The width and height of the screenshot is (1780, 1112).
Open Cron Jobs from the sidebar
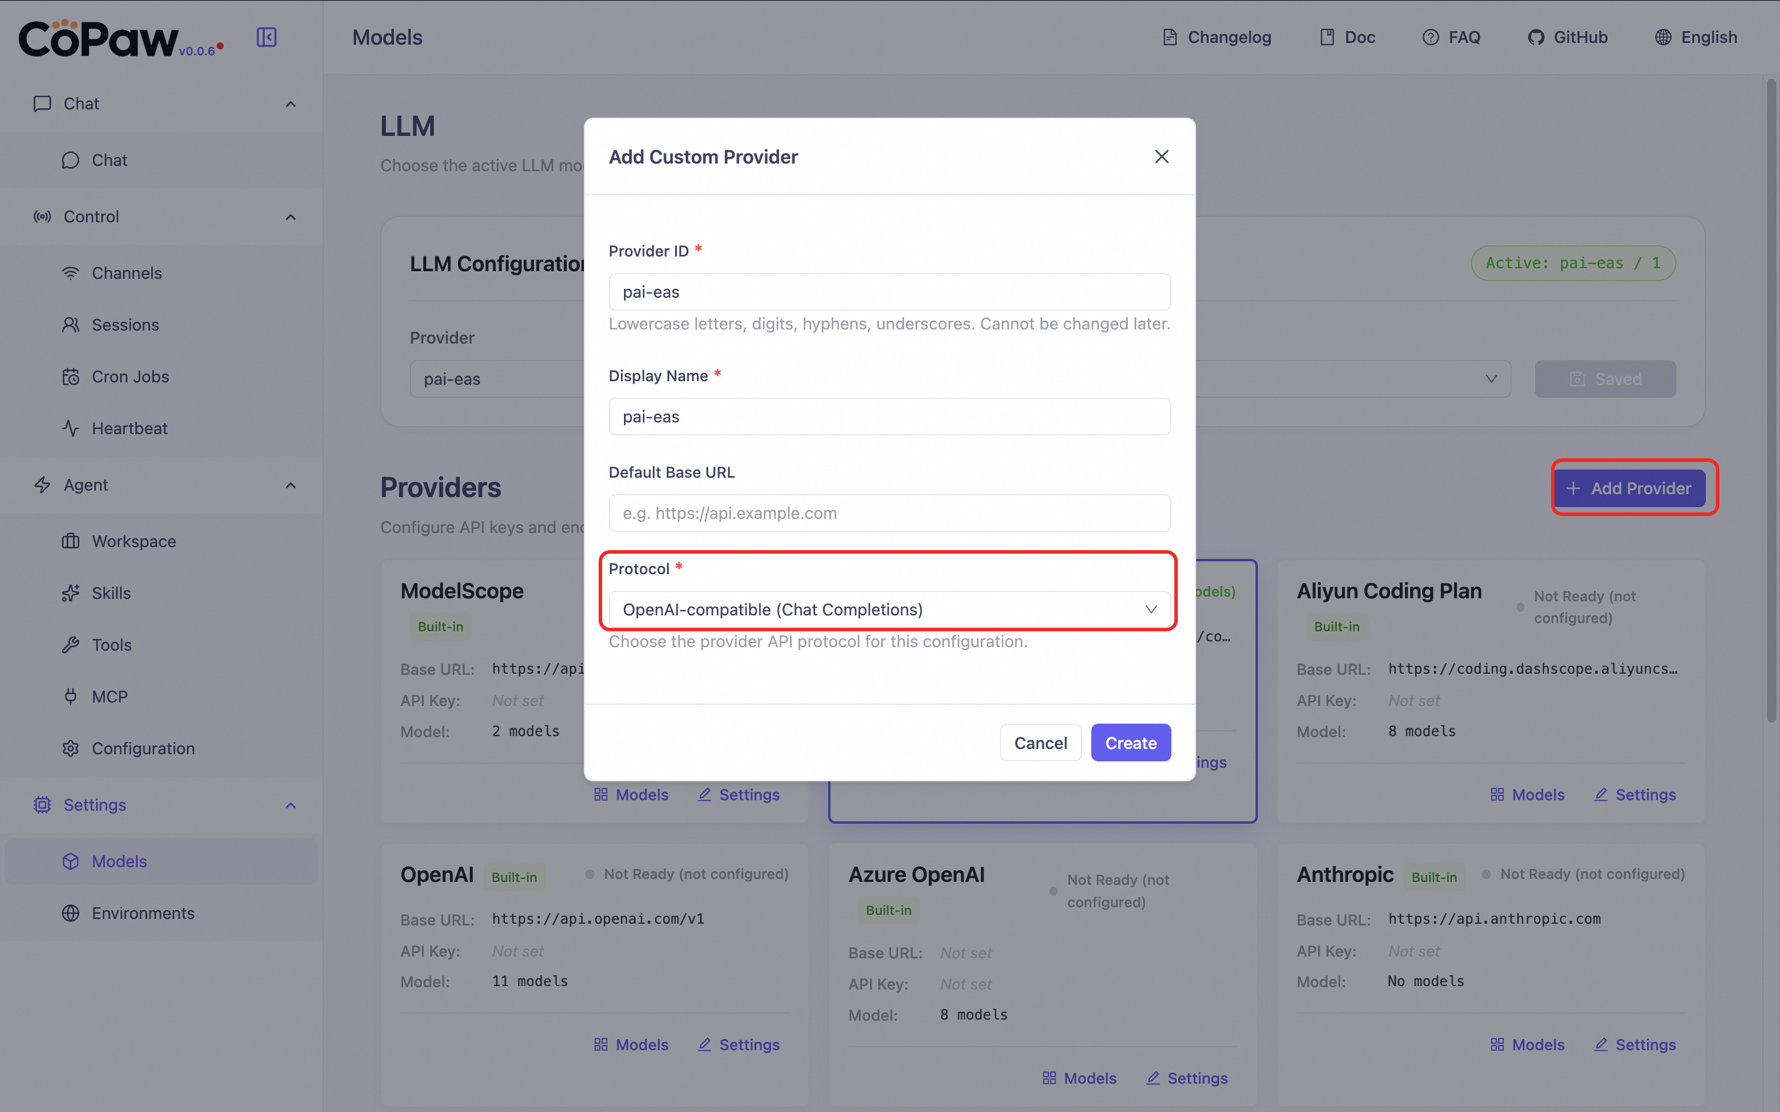(130, 377)
